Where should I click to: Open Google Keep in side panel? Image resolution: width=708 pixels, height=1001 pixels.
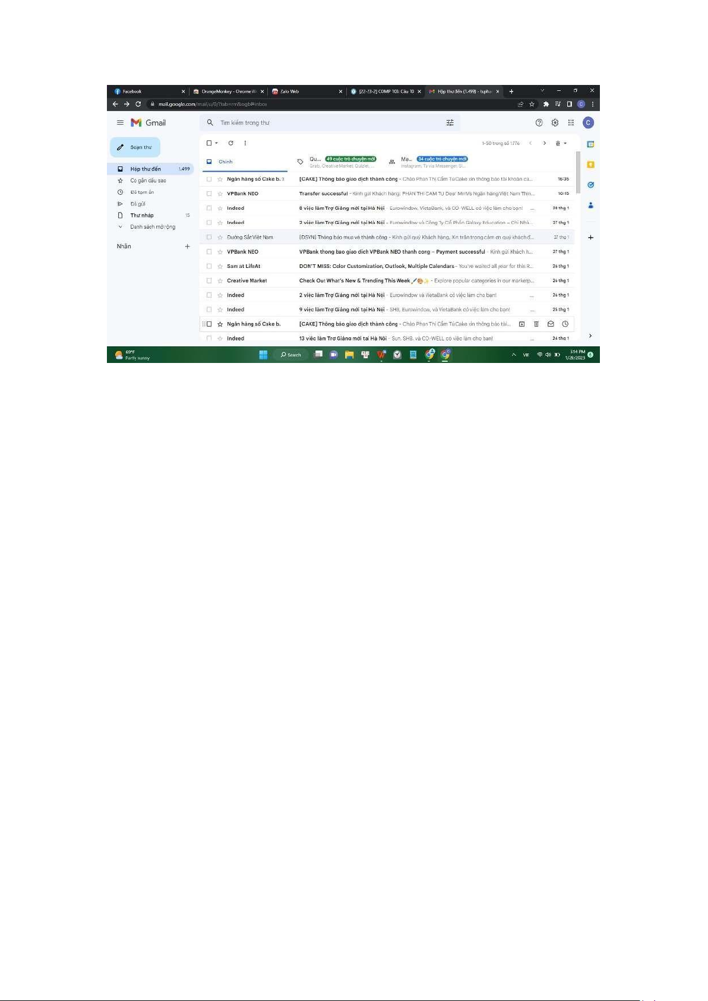(x=590, y=165)
